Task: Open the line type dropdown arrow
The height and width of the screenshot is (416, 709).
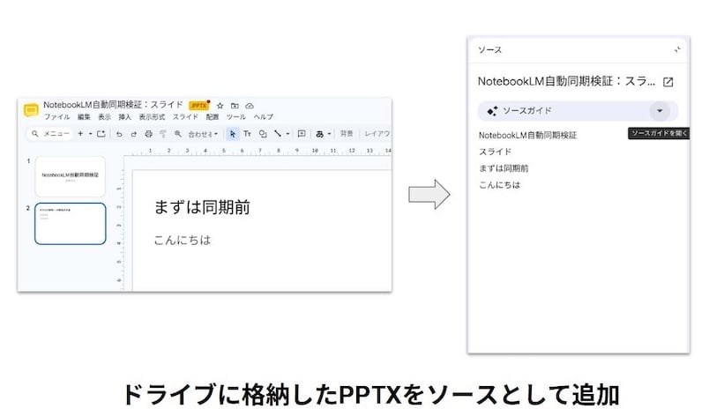Action: point(287,134)
